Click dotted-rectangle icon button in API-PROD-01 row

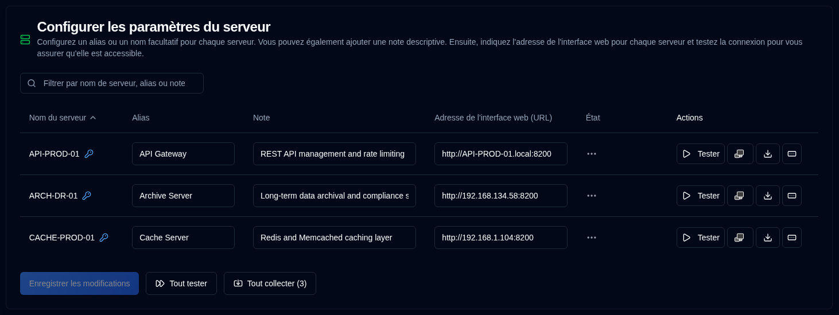(x=792, y=154)
